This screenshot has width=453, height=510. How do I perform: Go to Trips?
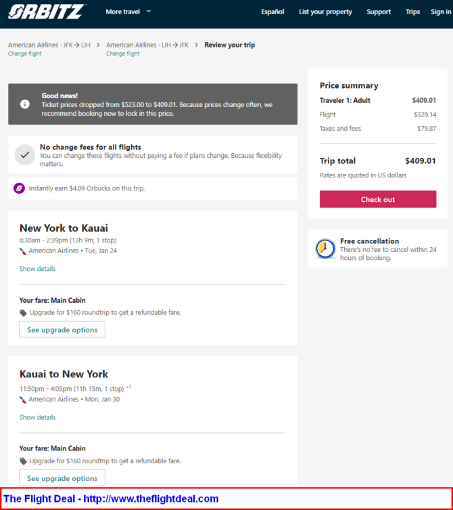412,12
